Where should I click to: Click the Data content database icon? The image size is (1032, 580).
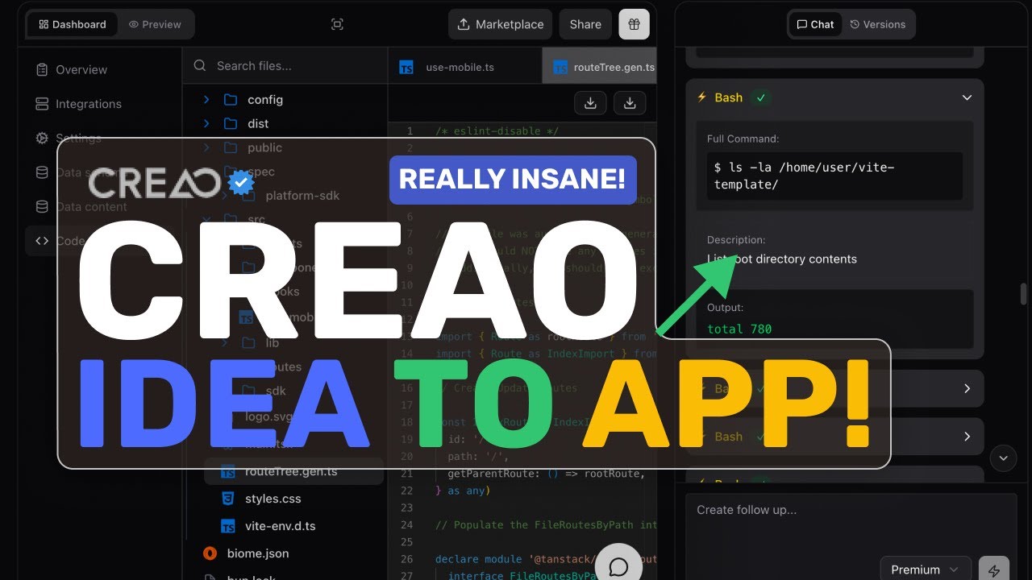pyautogui.click(x=42, y=206)
